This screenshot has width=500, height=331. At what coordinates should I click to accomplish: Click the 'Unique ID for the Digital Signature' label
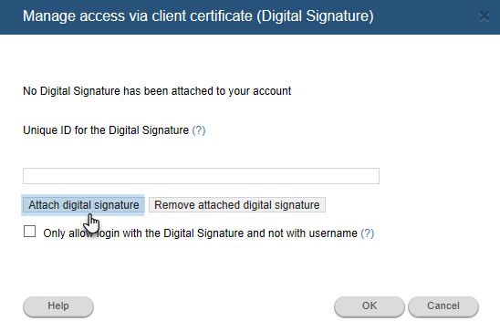106,130
